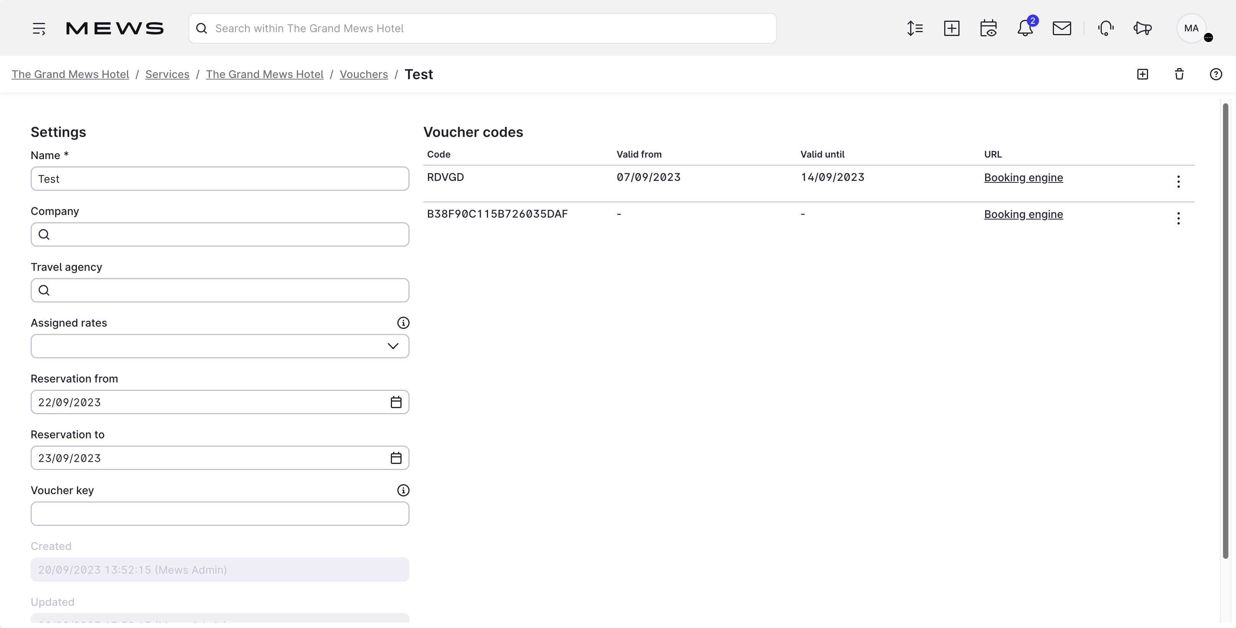Add a voucher code via plus icon
1236x628 pixels.
(1142, 74)
